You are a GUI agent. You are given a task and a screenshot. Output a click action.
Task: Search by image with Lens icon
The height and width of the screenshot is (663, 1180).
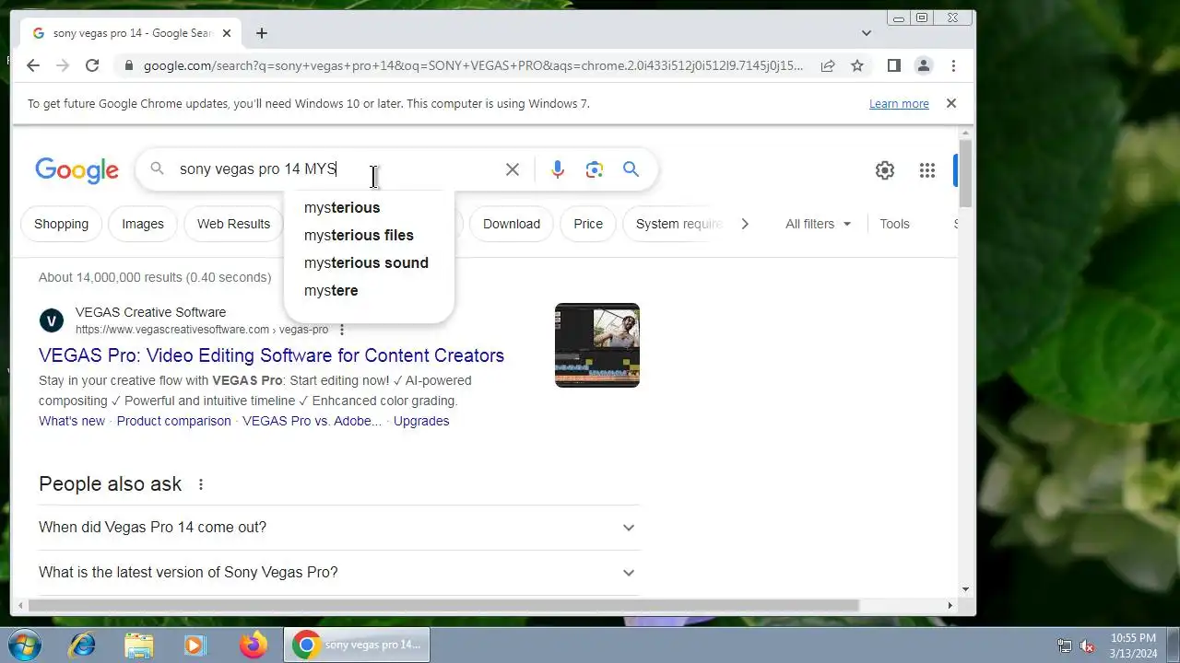(595, 169)
